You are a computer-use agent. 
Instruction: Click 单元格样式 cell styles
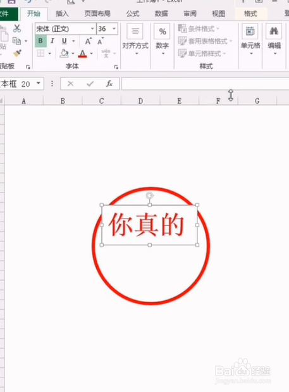(x=202, y=53)
